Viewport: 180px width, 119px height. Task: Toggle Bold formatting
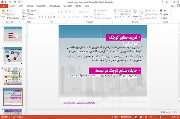pyautogui.click(x=40, y=17)
